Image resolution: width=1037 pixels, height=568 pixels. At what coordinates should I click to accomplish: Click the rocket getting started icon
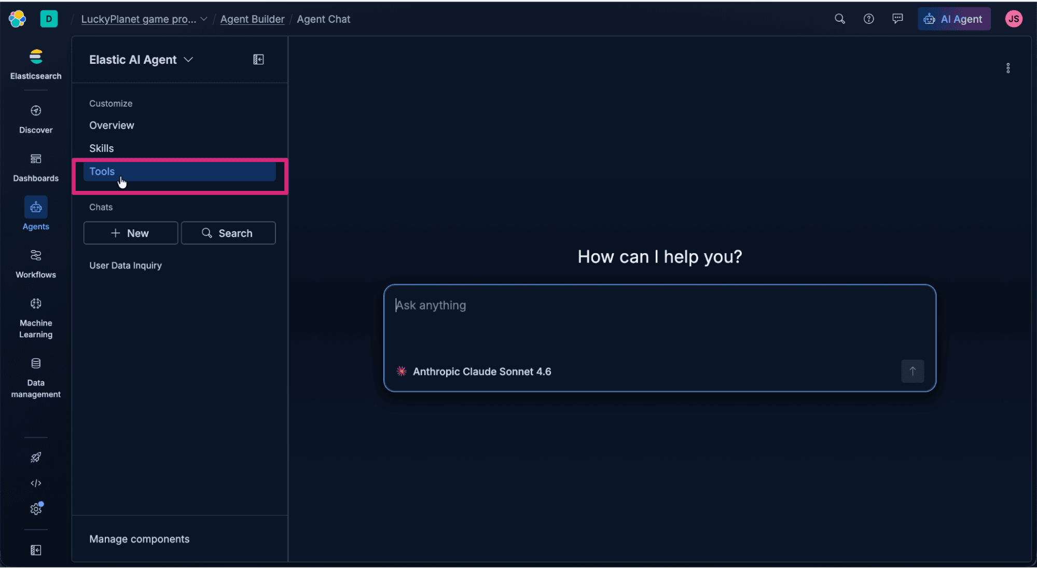36,458
